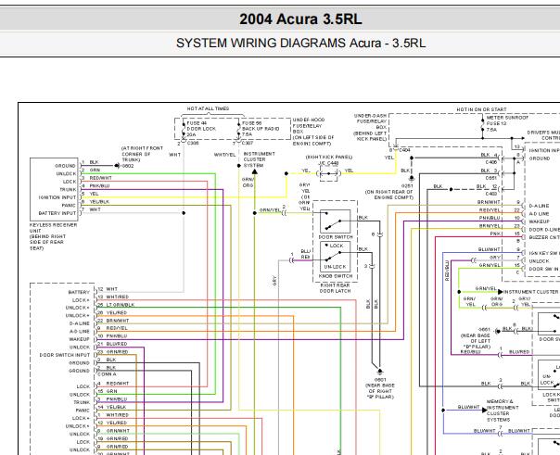
Task: Select the "G601" ground label
Action: click(379, 380)
